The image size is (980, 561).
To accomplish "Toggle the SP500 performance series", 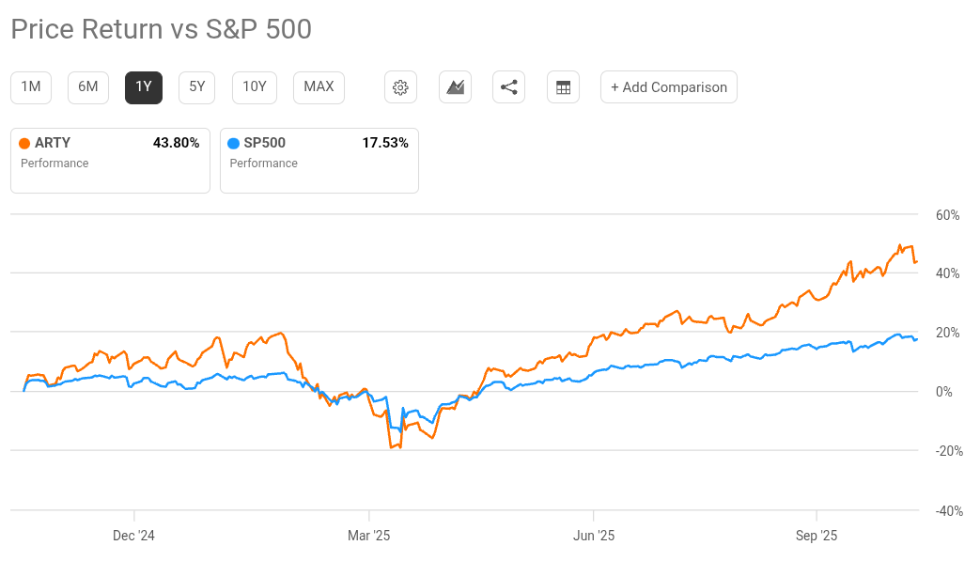I will tap(319, 160).
